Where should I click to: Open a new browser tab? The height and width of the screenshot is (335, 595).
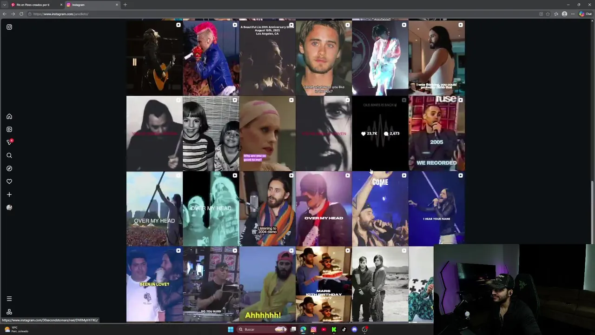click(x=125, y=5)
